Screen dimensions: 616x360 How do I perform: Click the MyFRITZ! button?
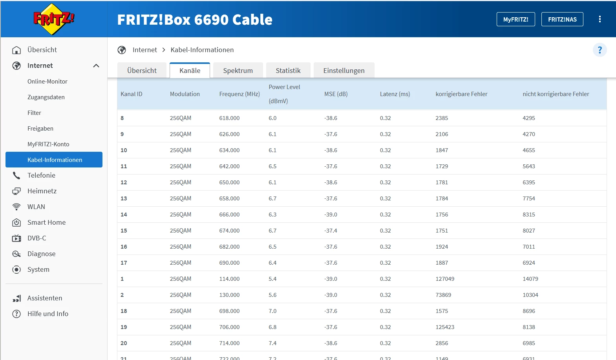click(x=516, y=19)
